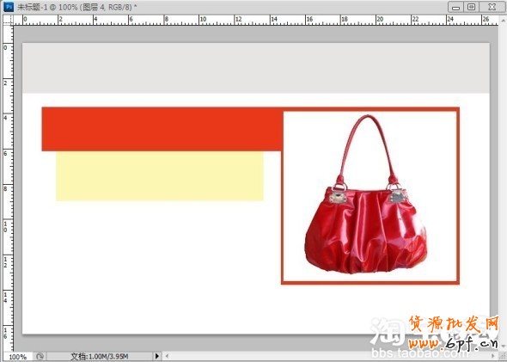Close the untitled document window
Viewport: 507px width, 362px height.
pos(492,7)
